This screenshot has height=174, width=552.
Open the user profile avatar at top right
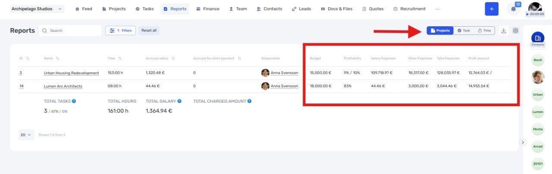coord(535,6)
